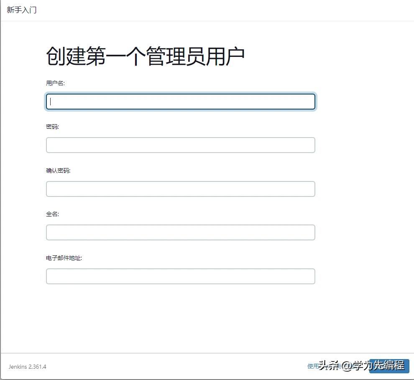The height and width of the screenshot is (380, 414).
Task: Click inside the email address text box
Action: click(x=180, y=276)
